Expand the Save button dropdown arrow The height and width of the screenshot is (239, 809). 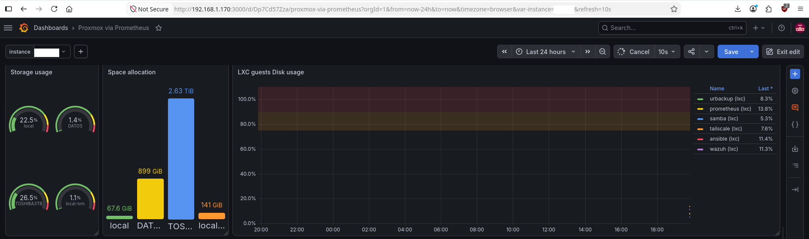(752, 52)
